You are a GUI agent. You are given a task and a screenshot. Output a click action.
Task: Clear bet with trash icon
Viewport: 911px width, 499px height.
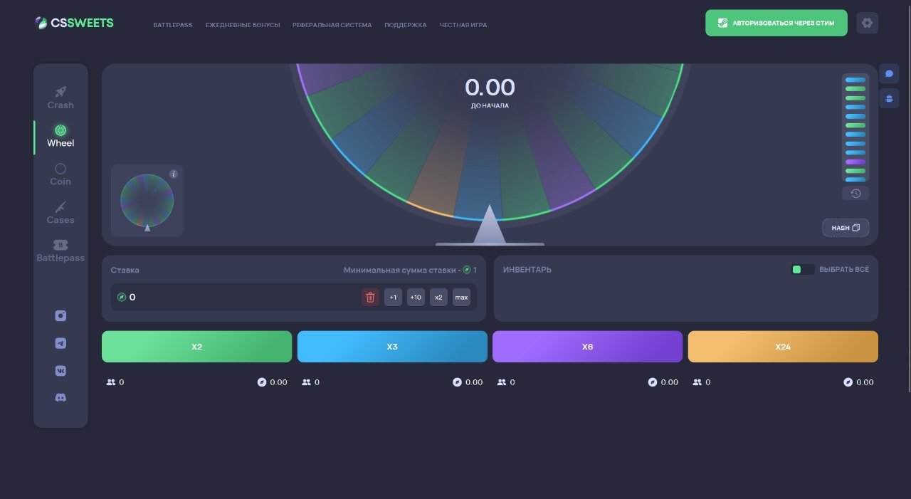click(370, 297)
